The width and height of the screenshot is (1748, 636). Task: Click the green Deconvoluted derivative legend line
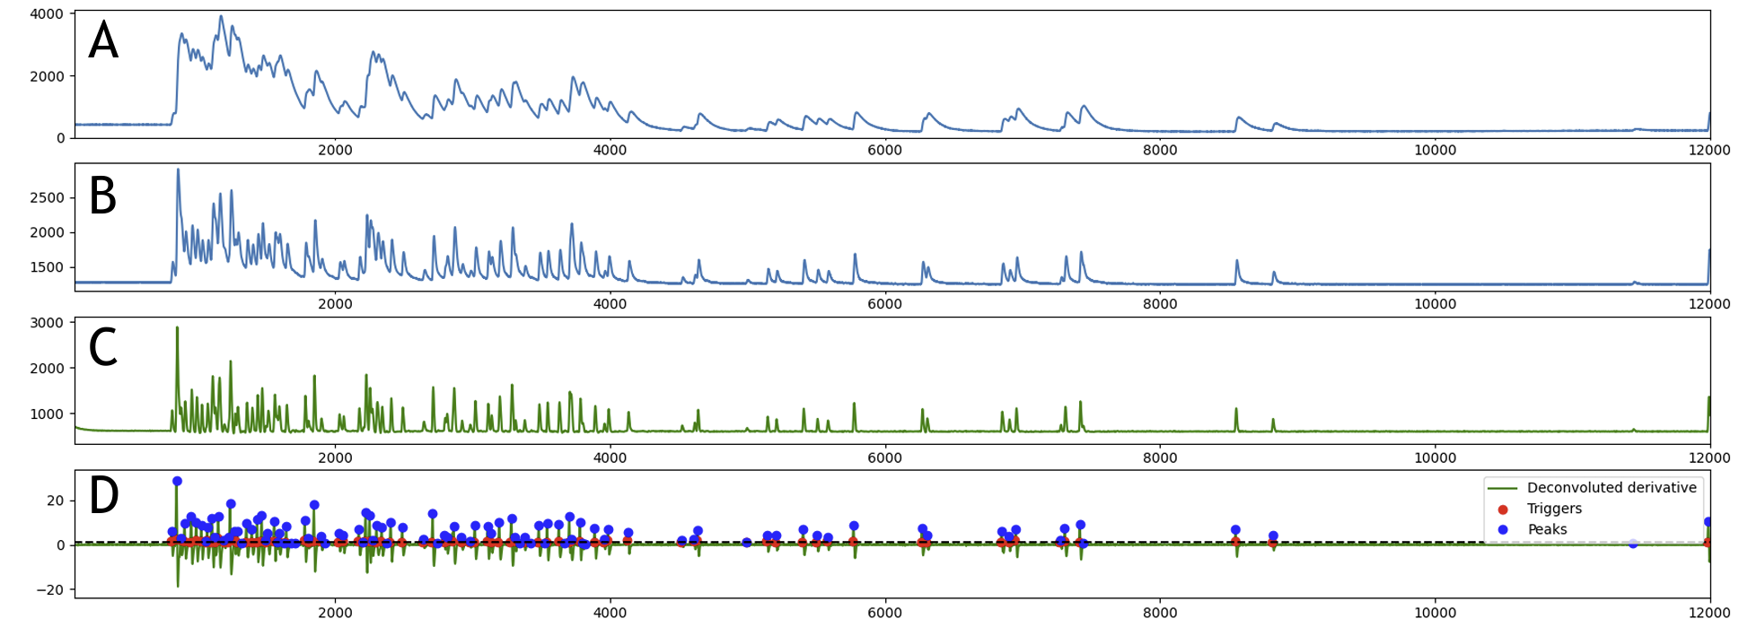[x=1503, y=488]
